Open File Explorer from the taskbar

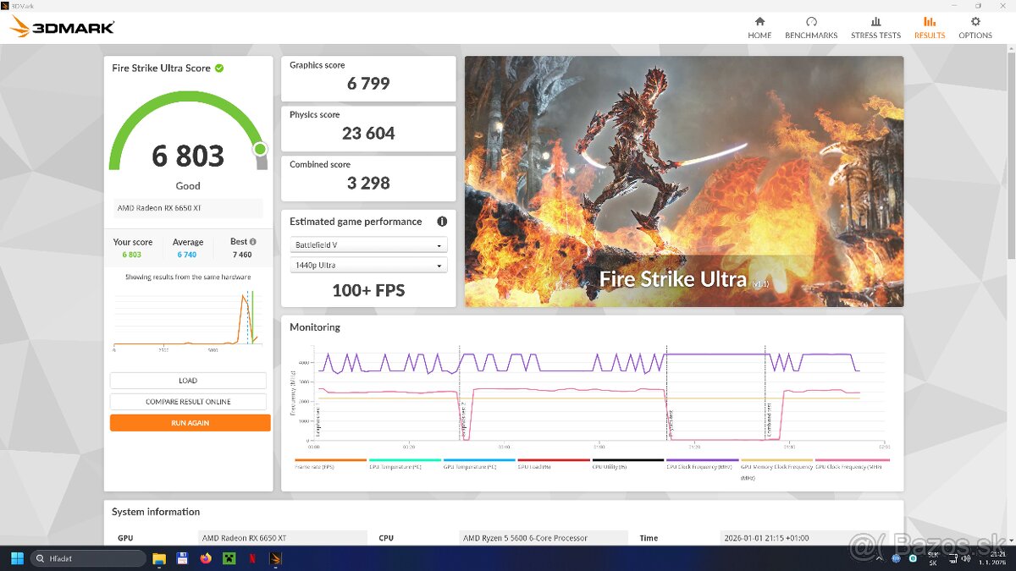point(159,558)
